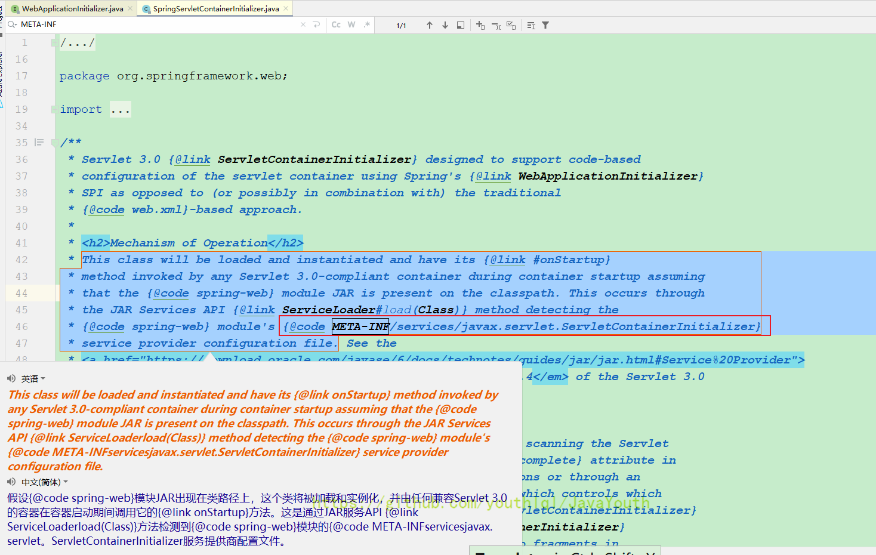The height and width of the screenshot is (555, 876).
Task: Play English source text audio
Action: pyautogui.click(x=11, y=378)
